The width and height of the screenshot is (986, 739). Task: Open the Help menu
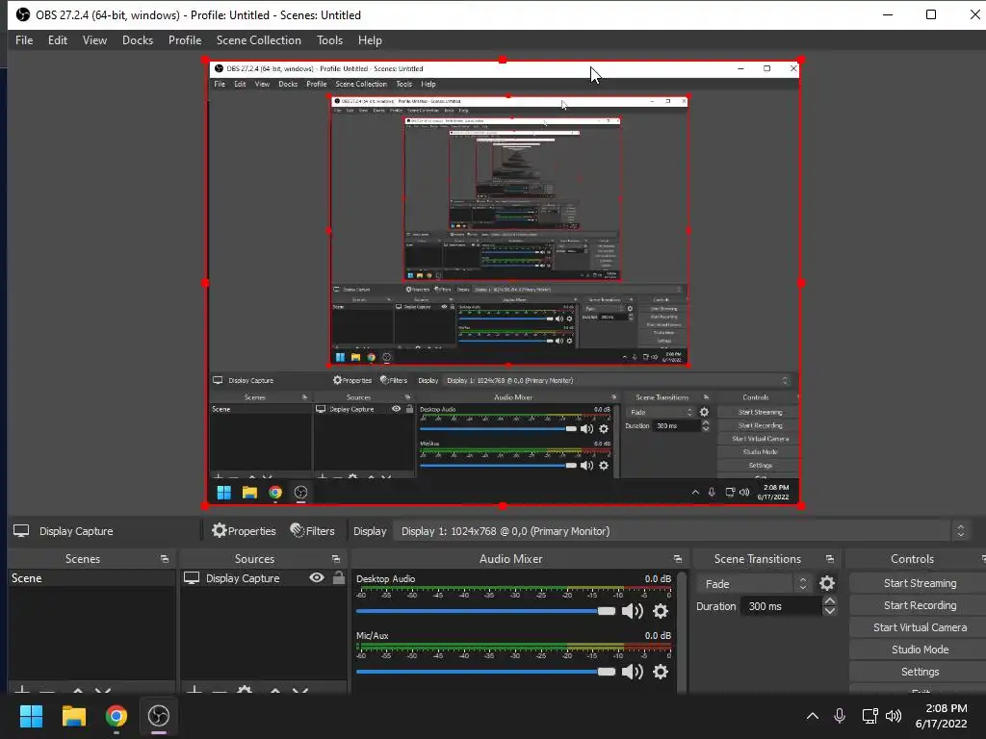pos(370,40)
